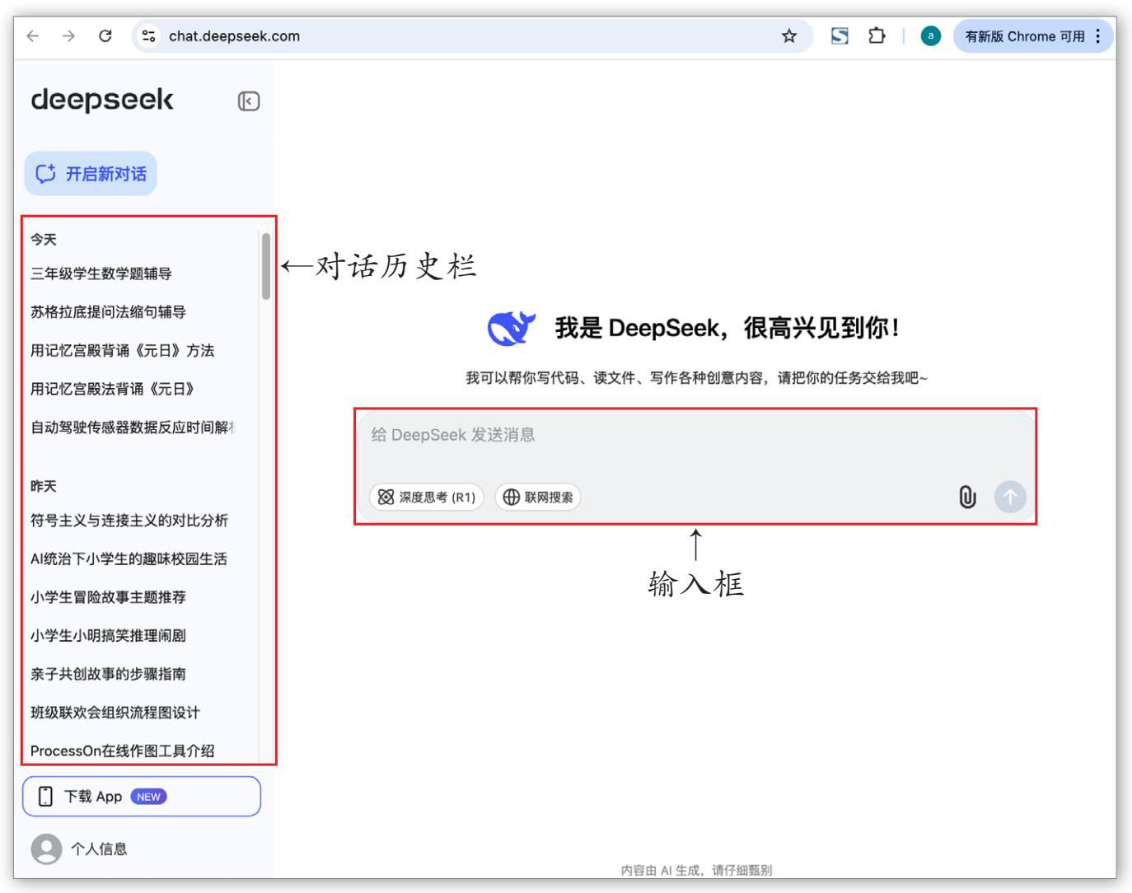Open chat 亲子共创故事的步骤指南
This screenshot has width=1132, height=893.
click(x=108, y=674)
